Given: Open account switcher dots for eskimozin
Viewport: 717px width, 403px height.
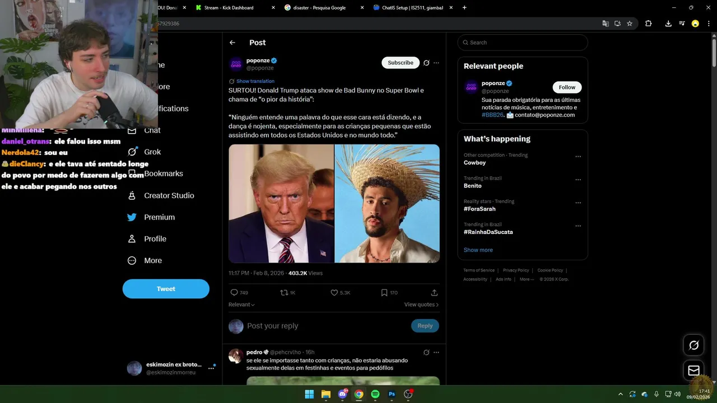Looking at the screenshot, I should point(211,368).
